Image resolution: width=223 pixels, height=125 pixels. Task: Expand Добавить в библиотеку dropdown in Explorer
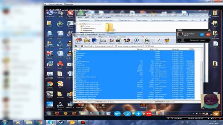click(x=105, y=20)
